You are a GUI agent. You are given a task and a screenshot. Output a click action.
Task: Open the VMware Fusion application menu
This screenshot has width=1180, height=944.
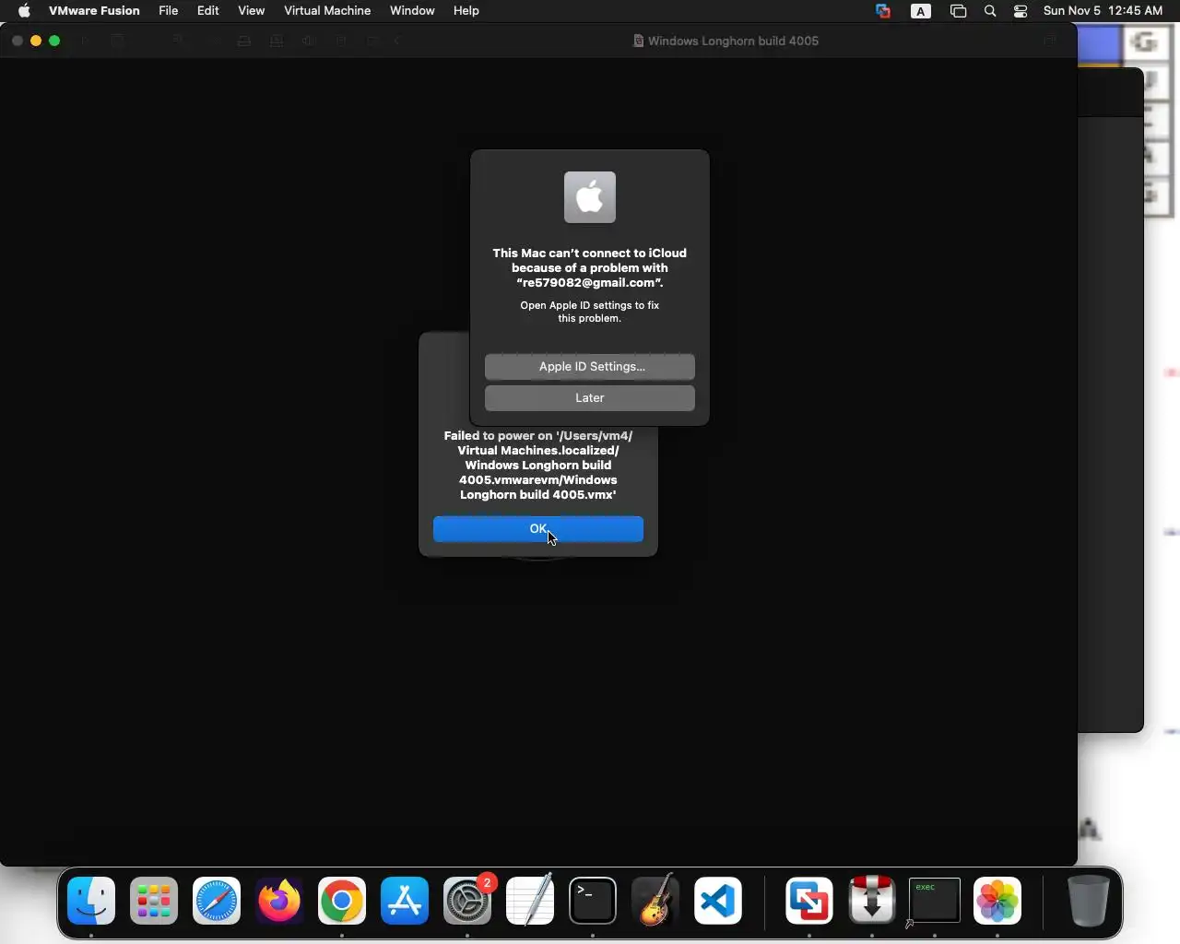click(x=94, y=11)
